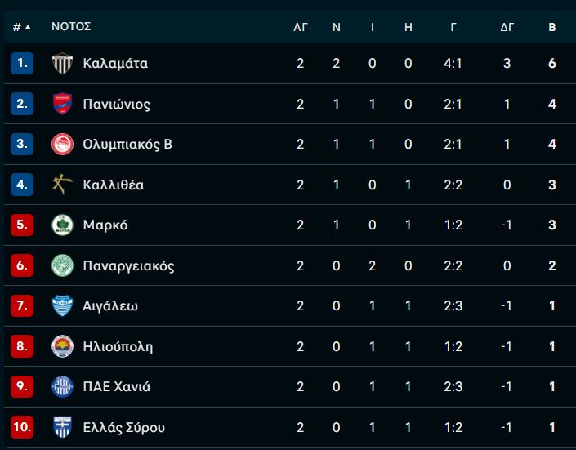Click the Ολυμπιακός Β team logo
Viewport: 576px width, 450px height.
click(x=62, y=144)
